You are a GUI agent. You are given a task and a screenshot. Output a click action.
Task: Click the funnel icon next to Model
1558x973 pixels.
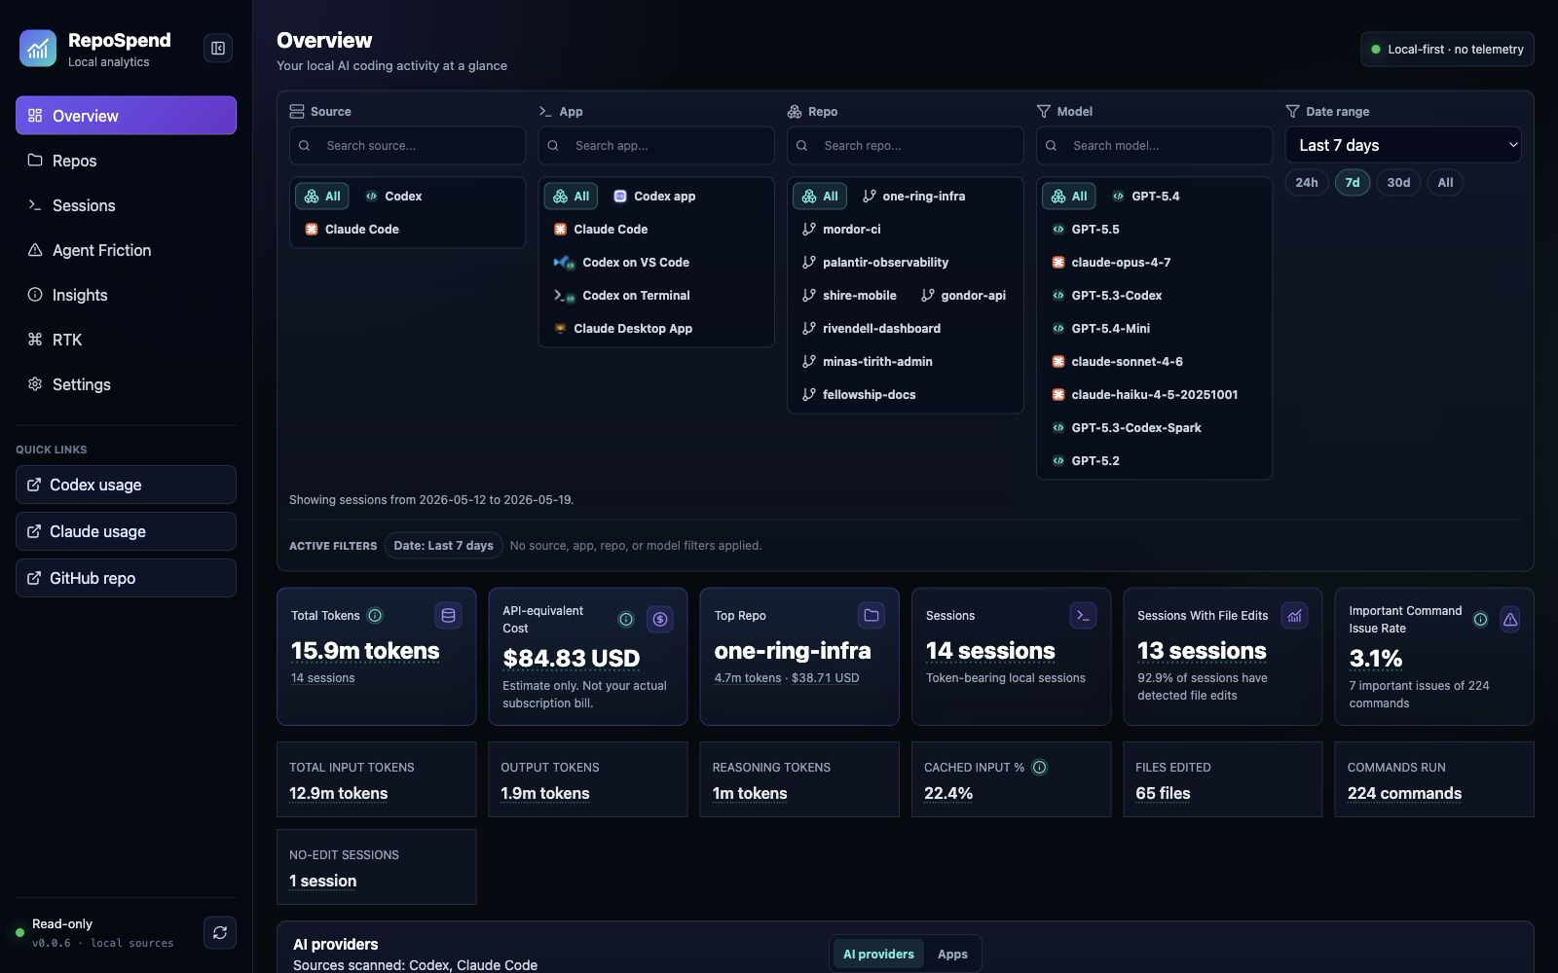[1044, 111]
